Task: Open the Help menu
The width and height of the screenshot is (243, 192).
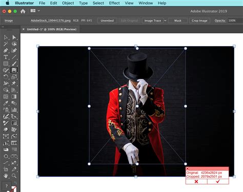Action: 162,3
